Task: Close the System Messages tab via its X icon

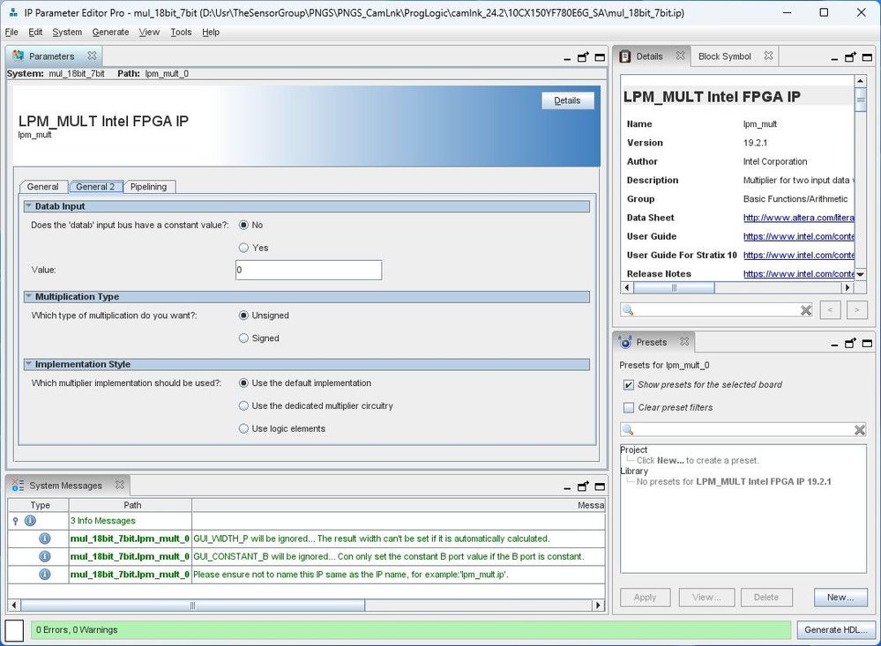Action: point(119,485)
